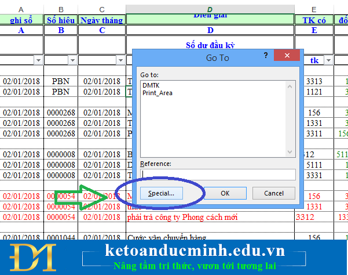Click cell with value 1121 in column E

(314, 92)
